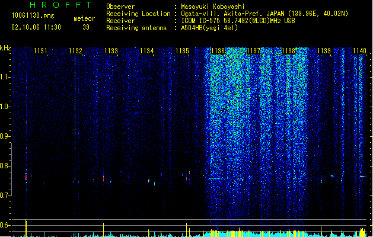The width and height of the screenshot is (373, 237).
Task: Click the red meteor echo just before 1131
Action: coord(26,177)
